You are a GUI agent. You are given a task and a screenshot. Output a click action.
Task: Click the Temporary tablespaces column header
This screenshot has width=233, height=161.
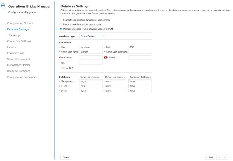point(140,77)
